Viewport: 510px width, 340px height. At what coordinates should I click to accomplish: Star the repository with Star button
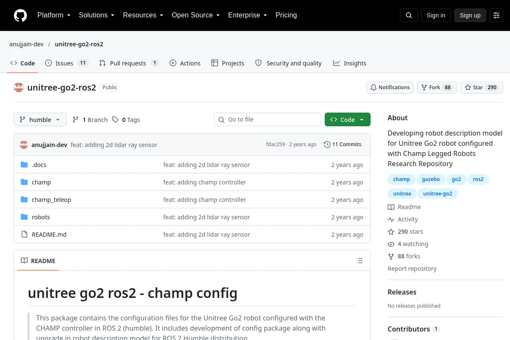[x=482, y=88]
